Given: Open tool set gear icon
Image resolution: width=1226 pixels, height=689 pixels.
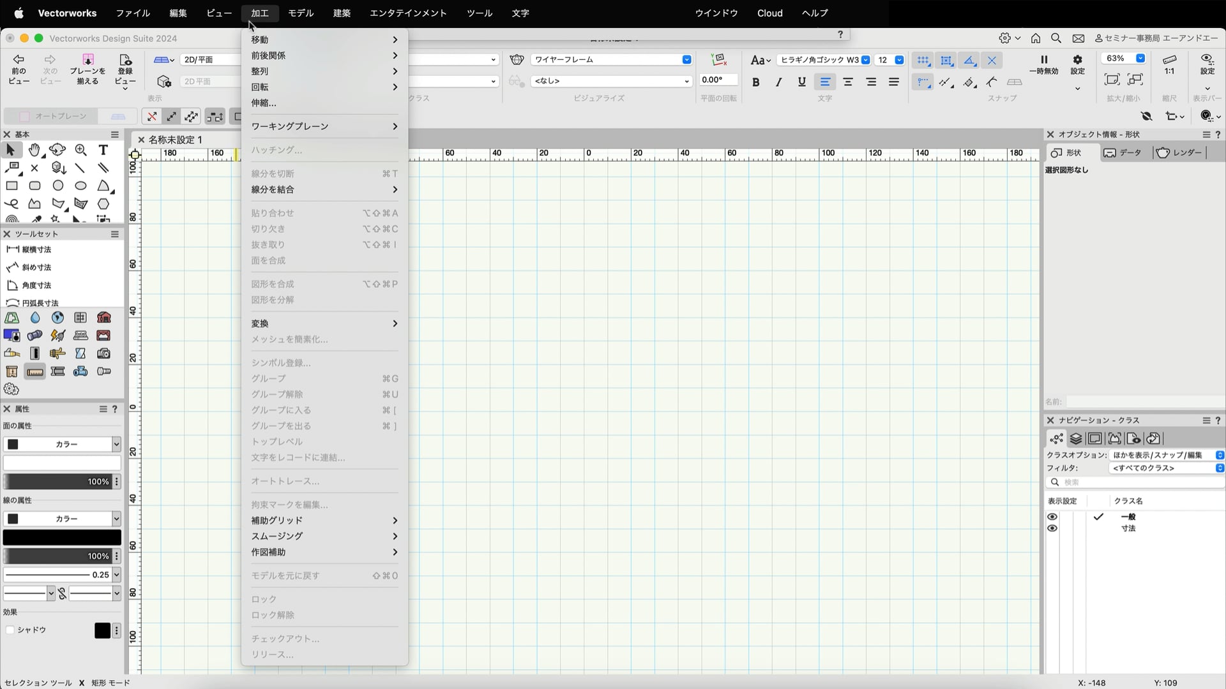Looking at the screenshot, I should click(x=11, y=389).
